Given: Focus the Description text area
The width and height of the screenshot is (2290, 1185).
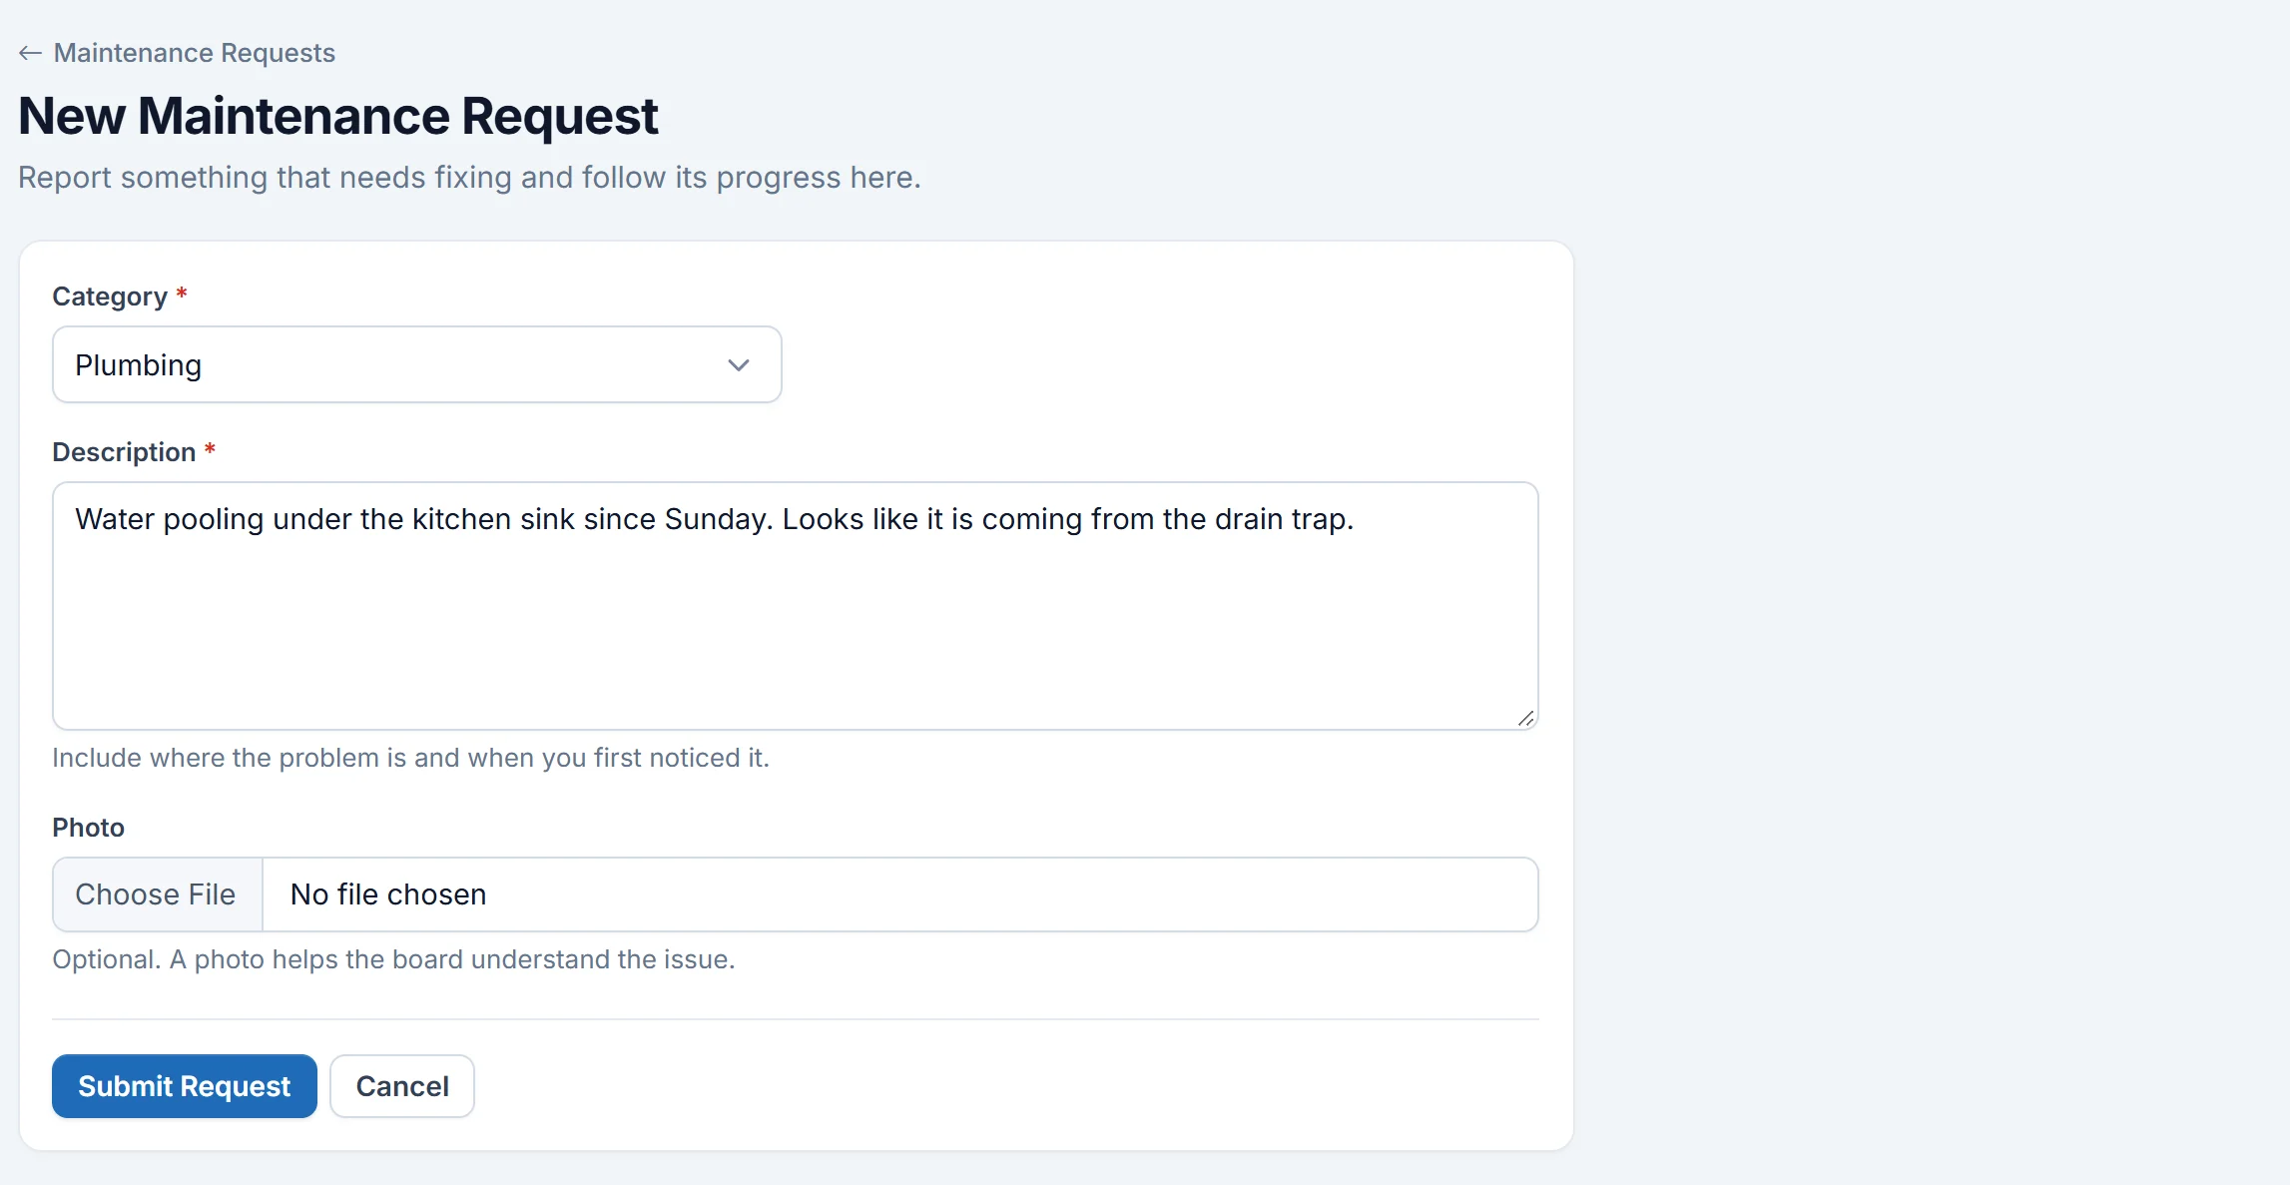Looking at the screenshot, I should pyautogui.click(x=795, y=606).
